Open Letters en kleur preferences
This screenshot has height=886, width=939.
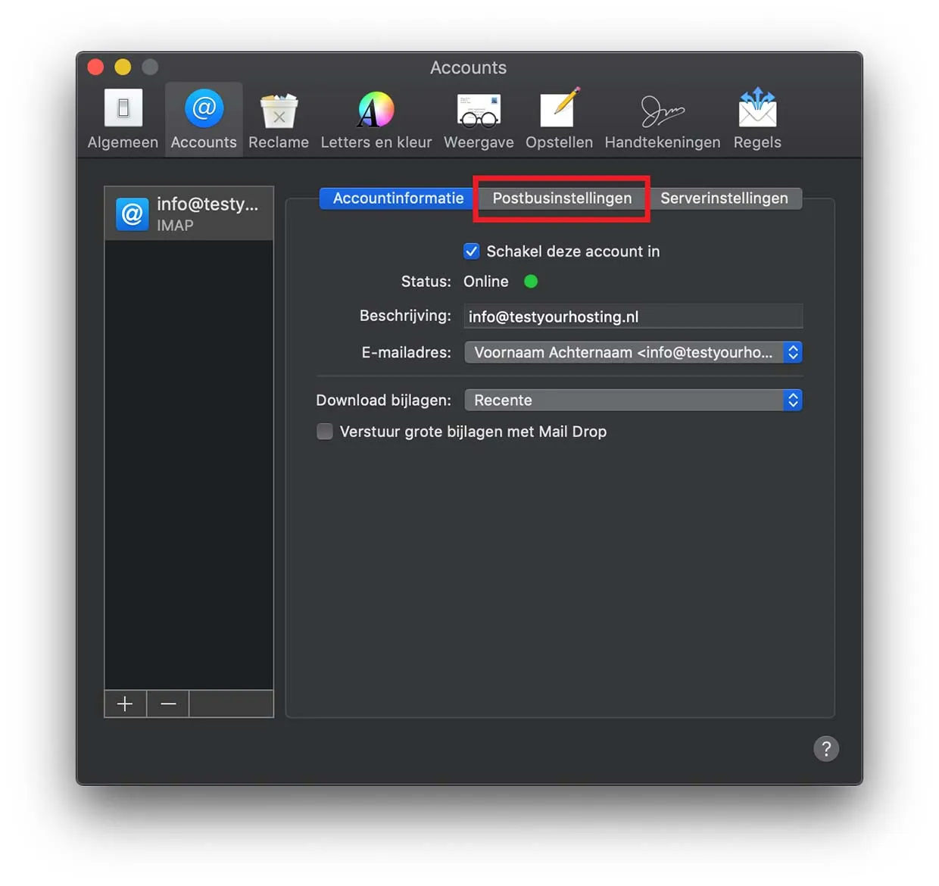(x=376, y=119)
